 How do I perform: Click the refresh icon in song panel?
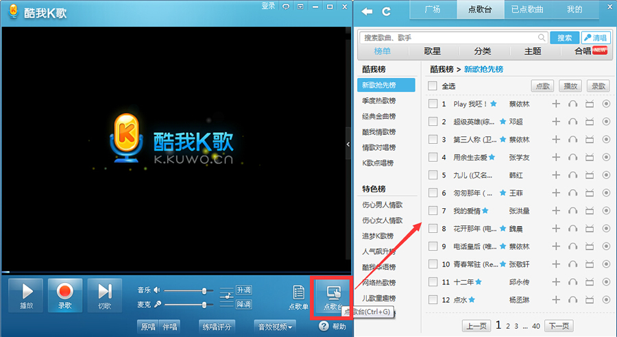(x=387, y=12)
